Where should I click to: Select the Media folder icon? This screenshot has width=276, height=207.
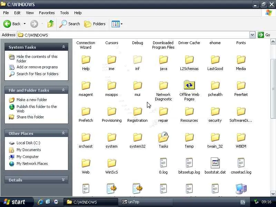tap(241, 60)
